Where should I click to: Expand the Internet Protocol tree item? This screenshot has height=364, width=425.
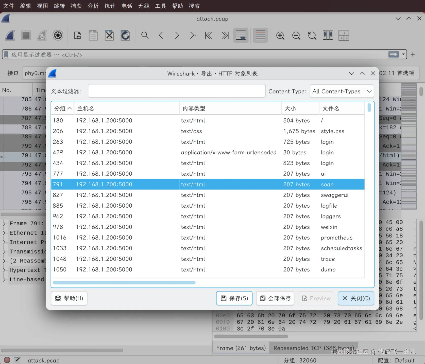click(x=4, y=242)
